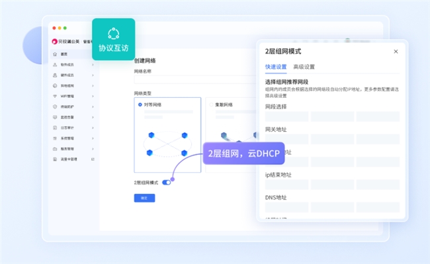This screenshot has width=430, height=264.
Task: Click the 贝锐蒲公英 logo icon
Action: pyautogui.click(x=54, y=42)
